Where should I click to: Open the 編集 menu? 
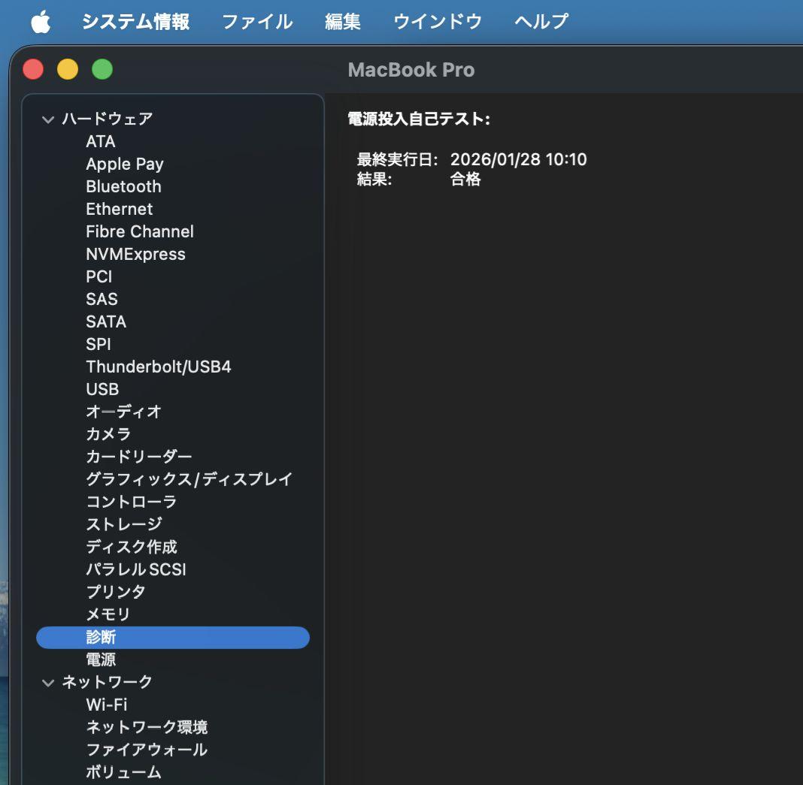click(x=344, y=22)
